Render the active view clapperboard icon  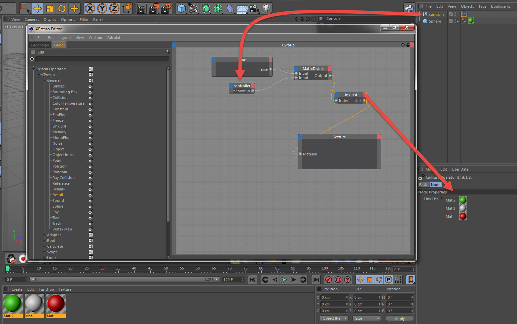tap(142, 8)
